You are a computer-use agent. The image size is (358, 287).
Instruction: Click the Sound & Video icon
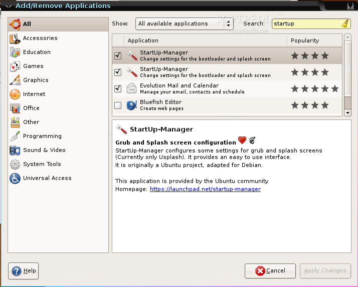pos(15,150)
